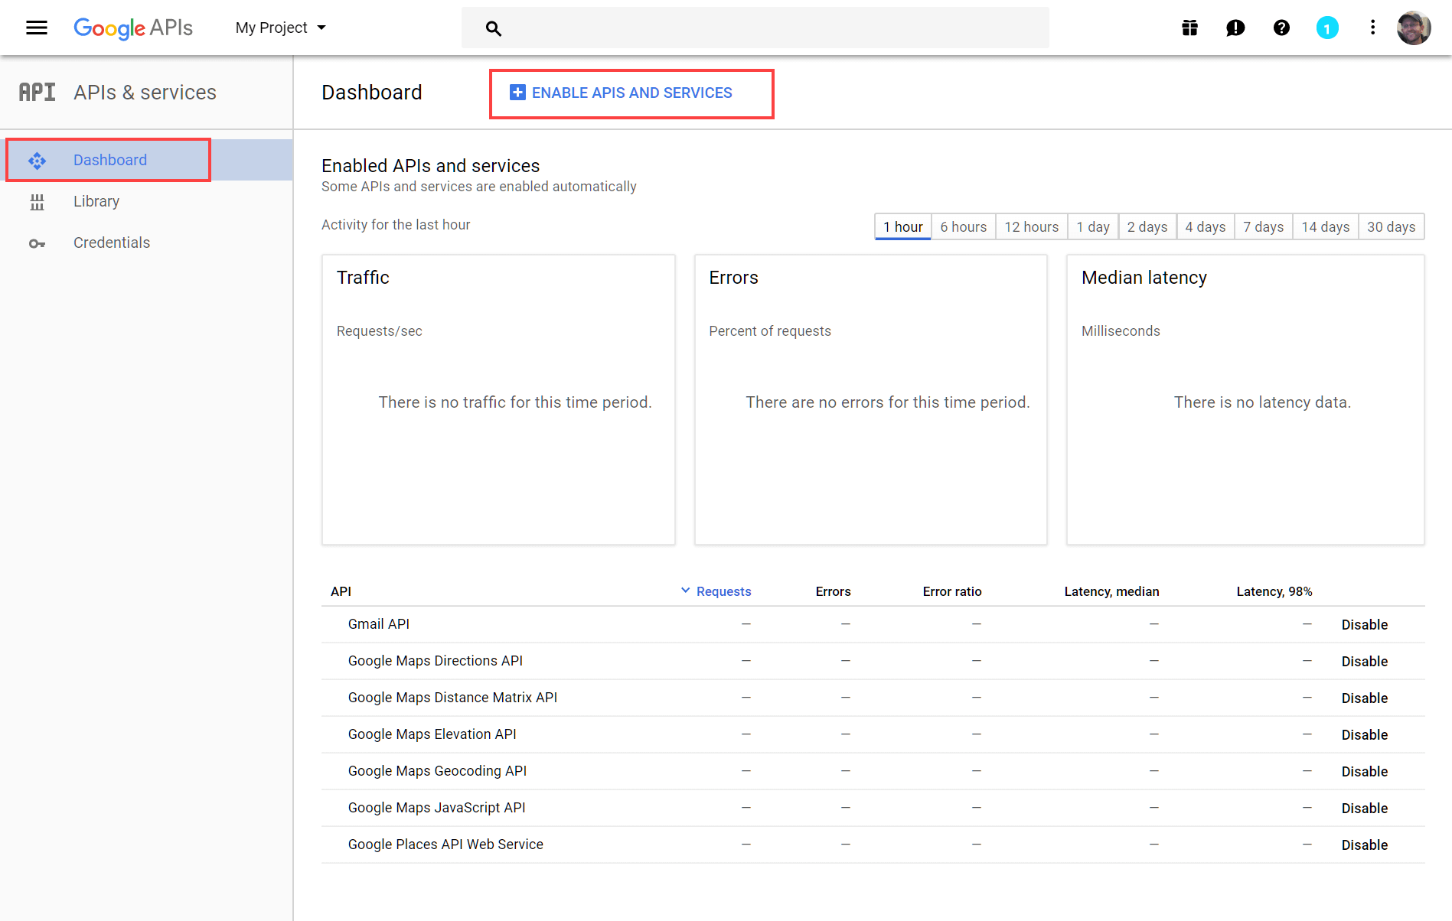Disable the Google Maps Geocoding API
This screenshot has height=921, width=1452.
point(1364,772)
